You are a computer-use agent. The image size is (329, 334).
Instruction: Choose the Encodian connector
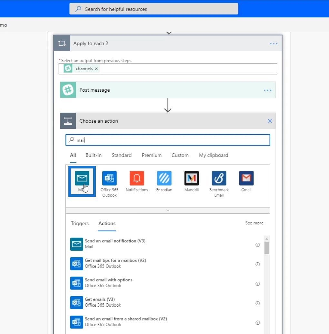coord(164,178)
